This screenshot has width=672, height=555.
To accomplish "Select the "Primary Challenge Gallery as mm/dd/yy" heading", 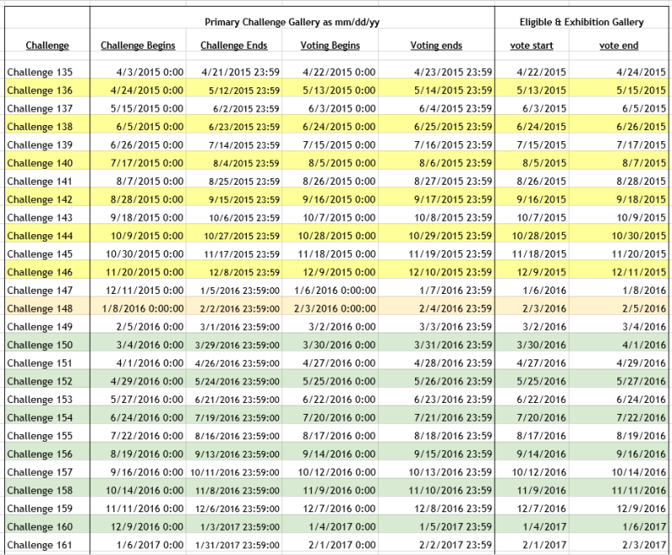I will click(x=291, y=23).
